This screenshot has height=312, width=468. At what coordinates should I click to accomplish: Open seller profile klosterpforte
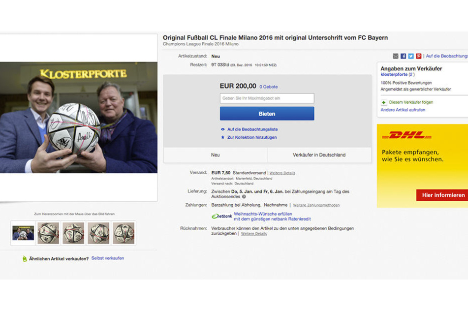[394, 74]
